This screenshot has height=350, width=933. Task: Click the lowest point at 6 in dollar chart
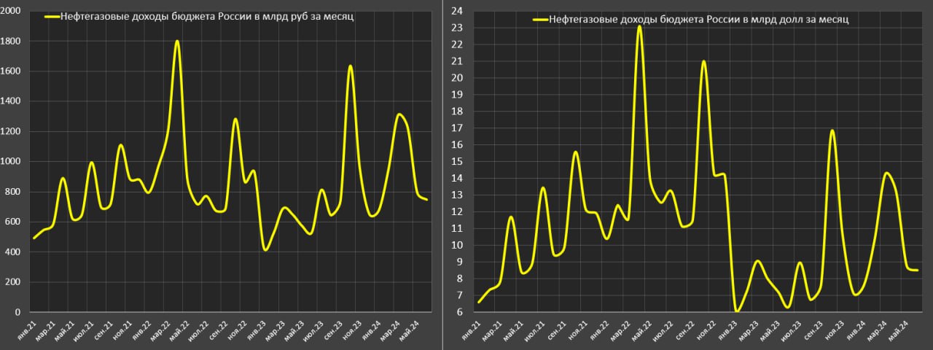pos(738,311)
